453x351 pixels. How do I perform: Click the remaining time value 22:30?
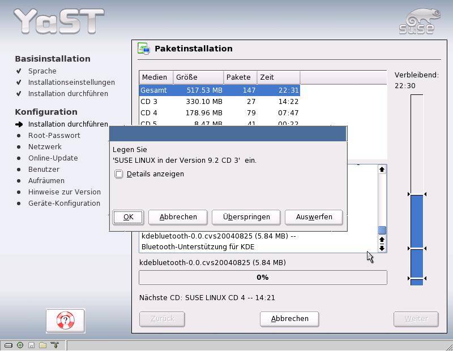point(405,86)
